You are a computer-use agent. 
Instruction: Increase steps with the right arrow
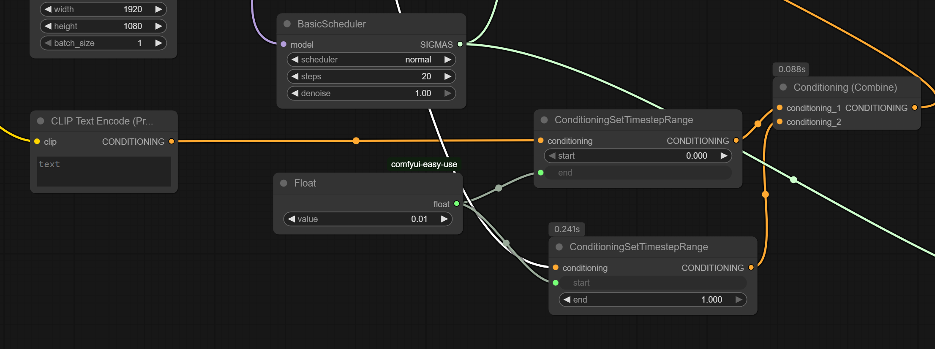(x=448, y=76)
